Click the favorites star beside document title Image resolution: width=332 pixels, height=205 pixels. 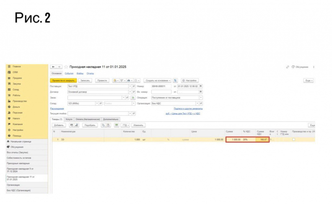tap(66, 67)
